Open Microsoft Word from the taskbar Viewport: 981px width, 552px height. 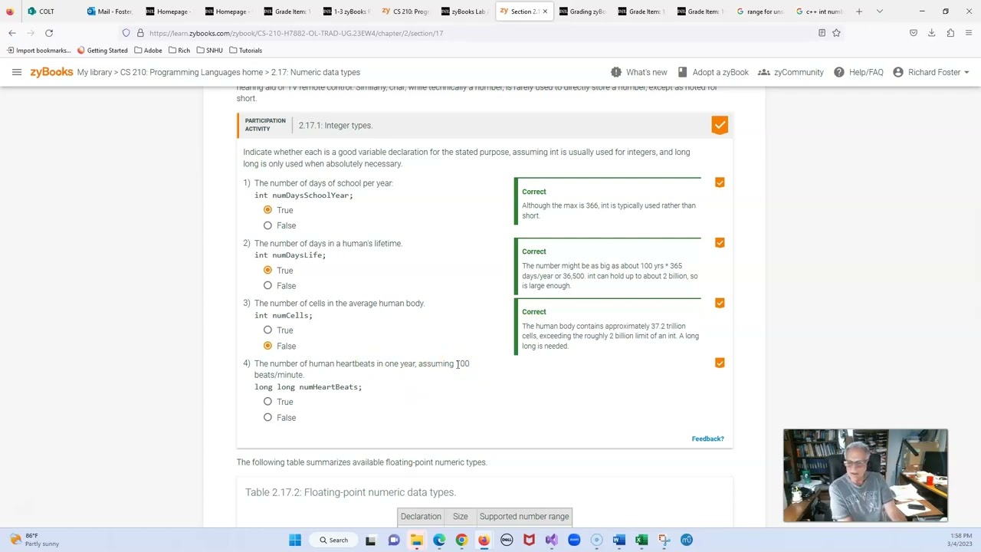[619, 540]
